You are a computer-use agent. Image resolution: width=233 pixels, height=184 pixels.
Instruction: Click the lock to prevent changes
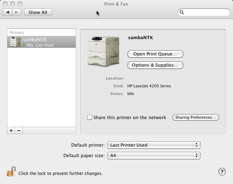[11, 171]
